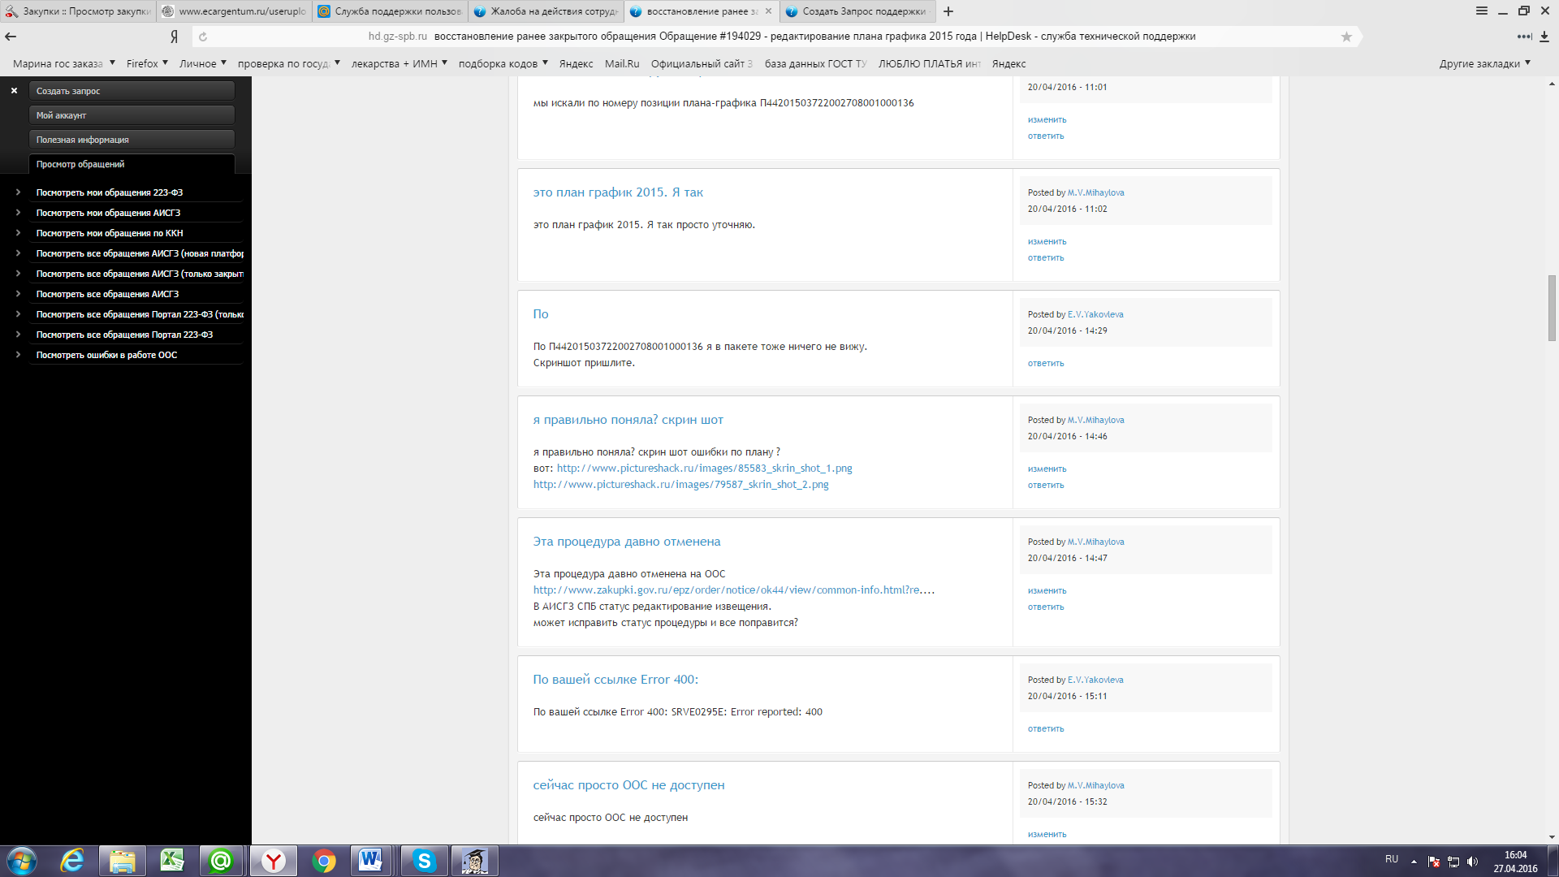Expand лекарства + ИМН bookmarks folder
1559x877 pixels.
pyautogui.click(x=399, y=63)
